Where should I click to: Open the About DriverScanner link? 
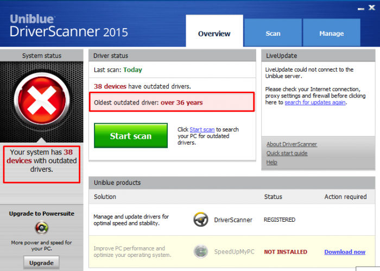(x=292, y=144)
